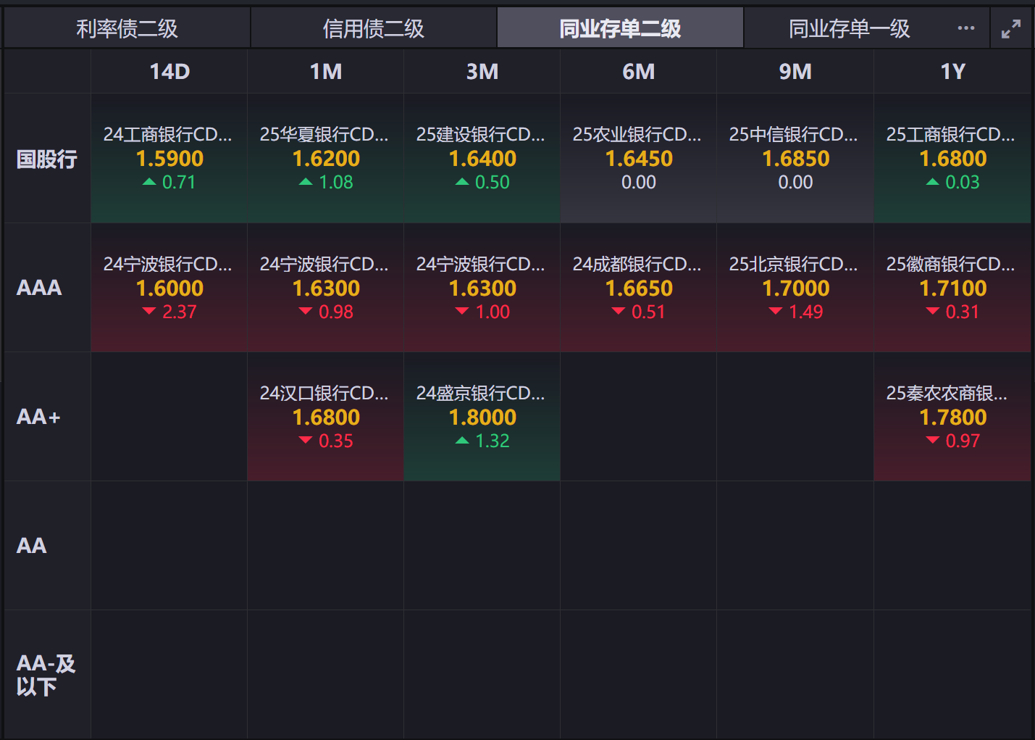Image resolution: width=1035 pixels, height=740 pixels.
Task: Open 24汉口银行CD cell at 1.6800
Action: point(326,417)
